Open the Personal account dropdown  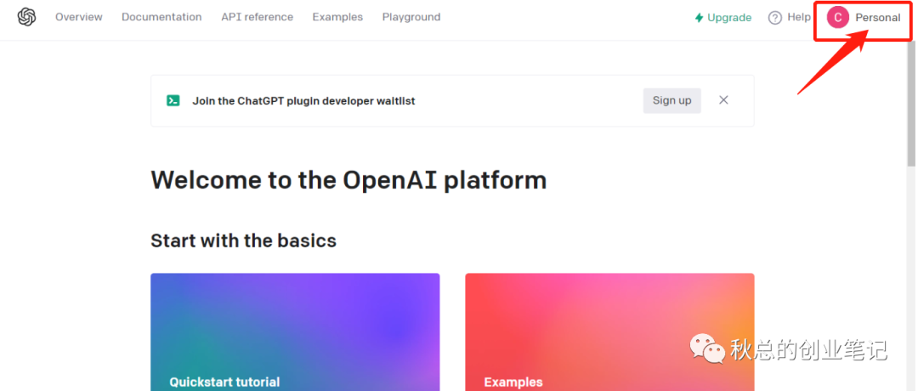877,18
